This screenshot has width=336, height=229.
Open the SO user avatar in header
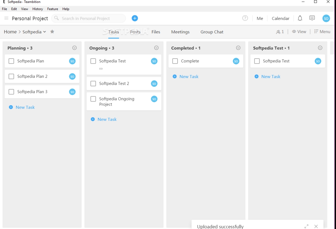tap(326, 18)
